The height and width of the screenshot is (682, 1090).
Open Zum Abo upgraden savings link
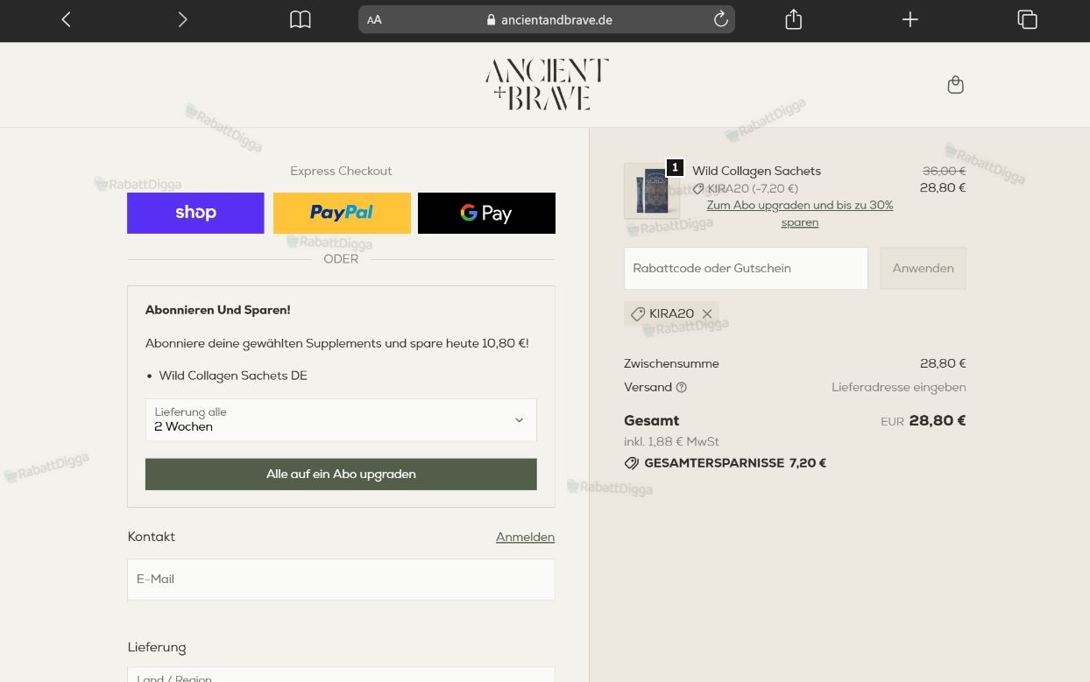(800, 214)
